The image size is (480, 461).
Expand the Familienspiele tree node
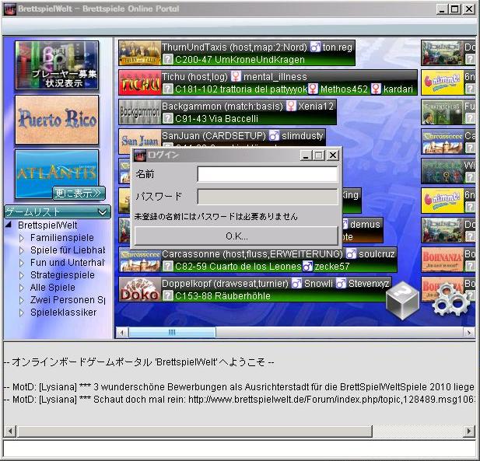(x=22, y=238)
